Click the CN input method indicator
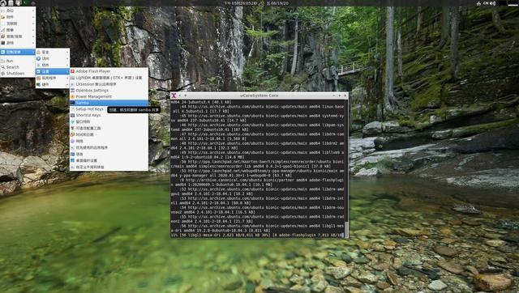This screenshot has width=519, height=293. coord(486,3)
